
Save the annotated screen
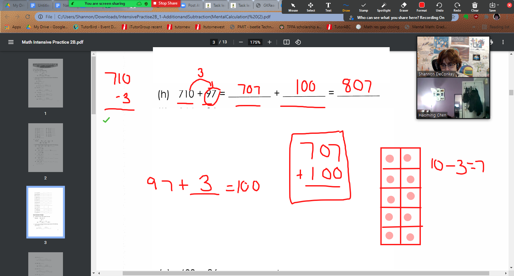pyautogui.click(x=492, y=7)
